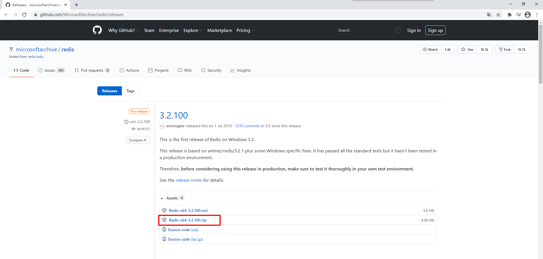Viewport: 543px width, 259px height.
Task: Click the file icon beside Source code (zip)
Action: coord(164,229)
